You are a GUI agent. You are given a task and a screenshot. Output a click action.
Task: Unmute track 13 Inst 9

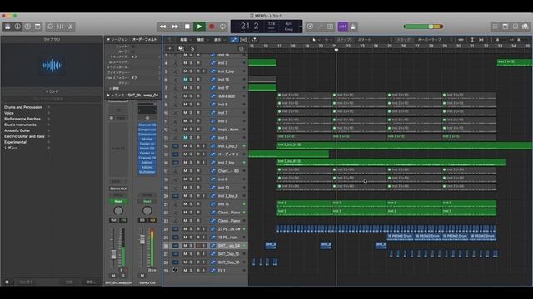pyautogui.click(x=185, y=138)
